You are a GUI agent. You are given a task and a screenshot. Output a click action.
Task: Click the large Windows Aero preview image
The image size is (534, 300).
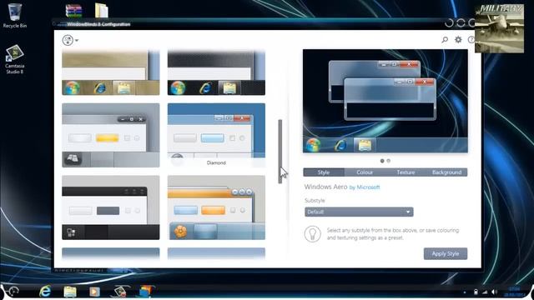tap(385, 101)
